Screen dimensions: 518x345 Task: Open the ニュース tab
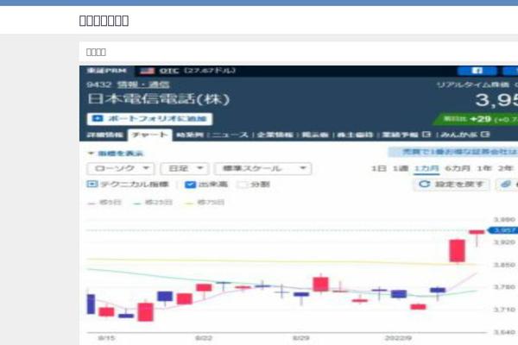click(230, 135)
